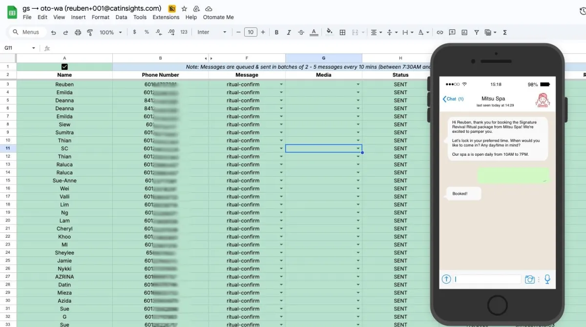Click the yellow badge icon beside title

172,9
